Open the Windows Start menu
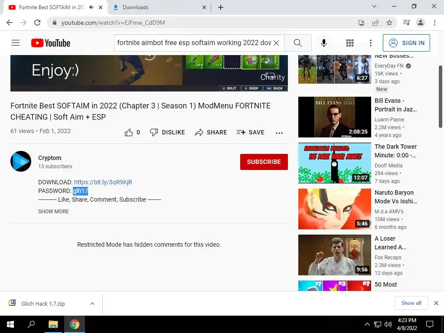The width and height of the screenshot is (444, 333). [x=10, y=324]
